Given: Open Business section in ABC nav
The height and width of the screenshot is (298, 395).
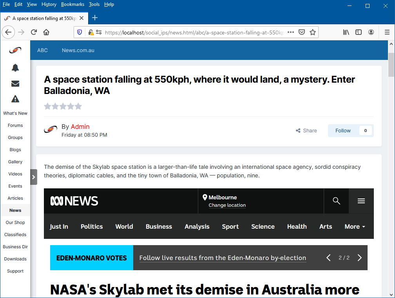Looking at the screenshot, I should coord(159,226).
